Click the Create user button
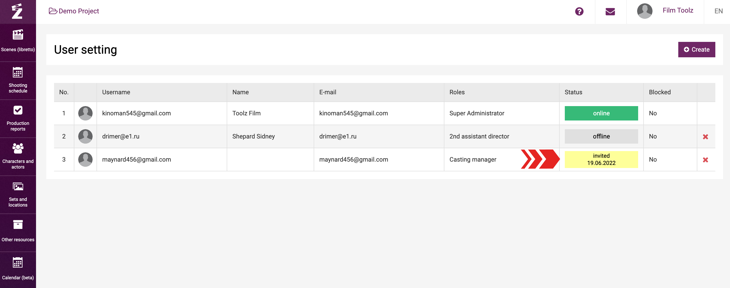Image resolution: width=730 pixels, height=288 pixels. (696, 50)
